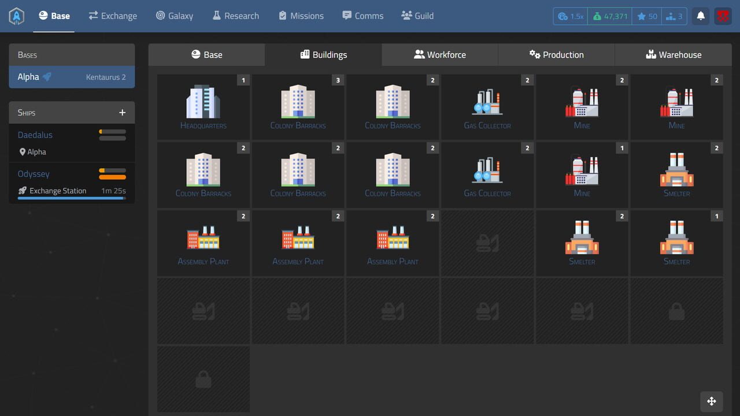Select the ship Daedalus
This screenshot has height=416, width=740.
(x=35, y=135)
